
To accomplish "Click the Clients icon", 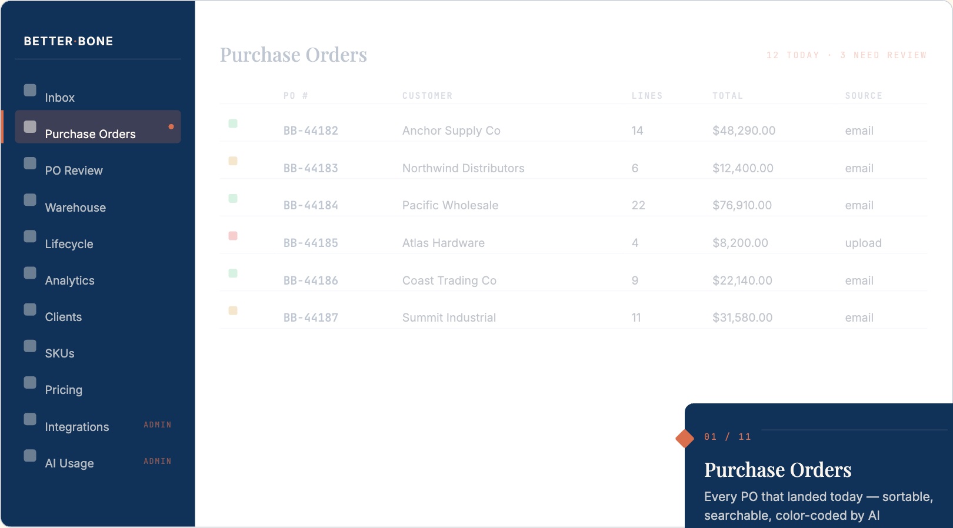I will pyautogui.click(x=29, y=310).
